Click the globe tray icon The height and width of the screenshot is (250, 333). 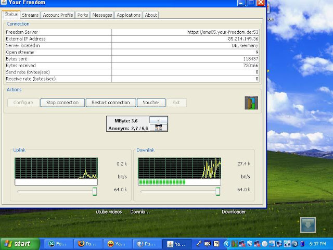287,244
